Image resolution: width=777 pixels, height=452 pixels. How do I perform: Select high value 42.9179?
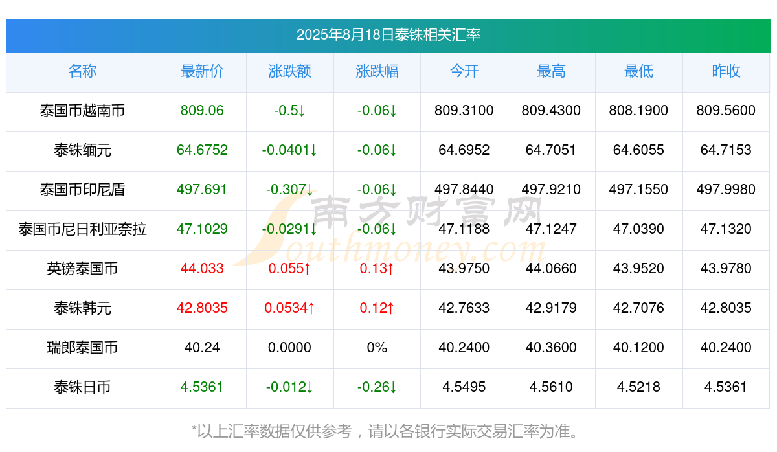pyautogui.click(x=551, y=308)
